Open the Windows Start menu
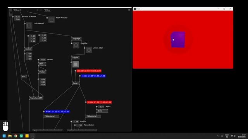 click(x=4, y=136)
